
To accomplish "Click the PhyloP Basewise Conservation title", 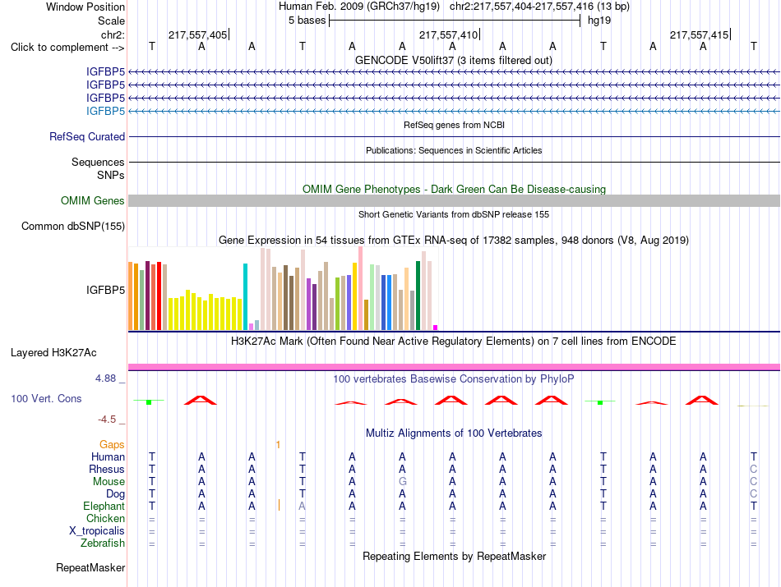I will tap(454, 379).
